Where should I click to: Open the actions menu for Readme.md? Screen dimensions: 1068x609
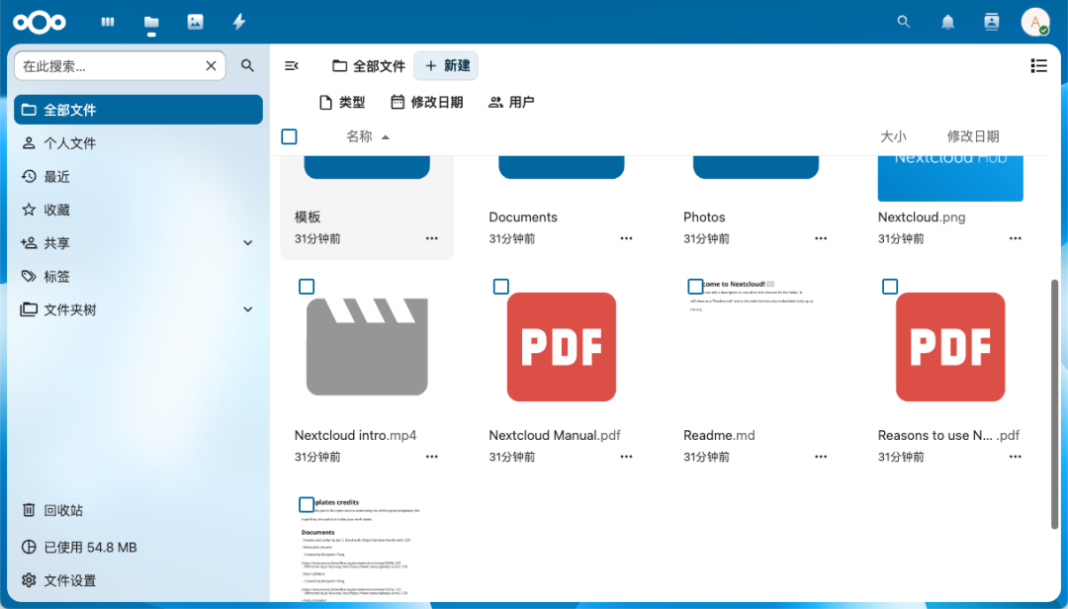point(820,457)
